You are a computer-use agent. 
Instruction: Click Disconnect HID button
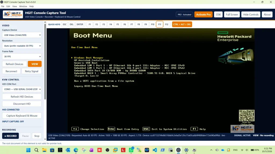[22, 104]
